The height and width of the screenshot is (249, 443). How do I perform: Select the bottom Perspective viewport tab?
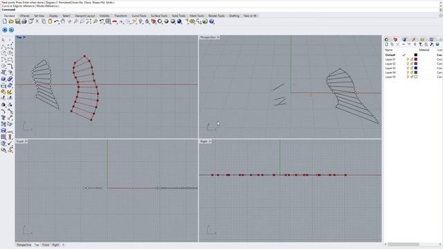click(24, 245)
